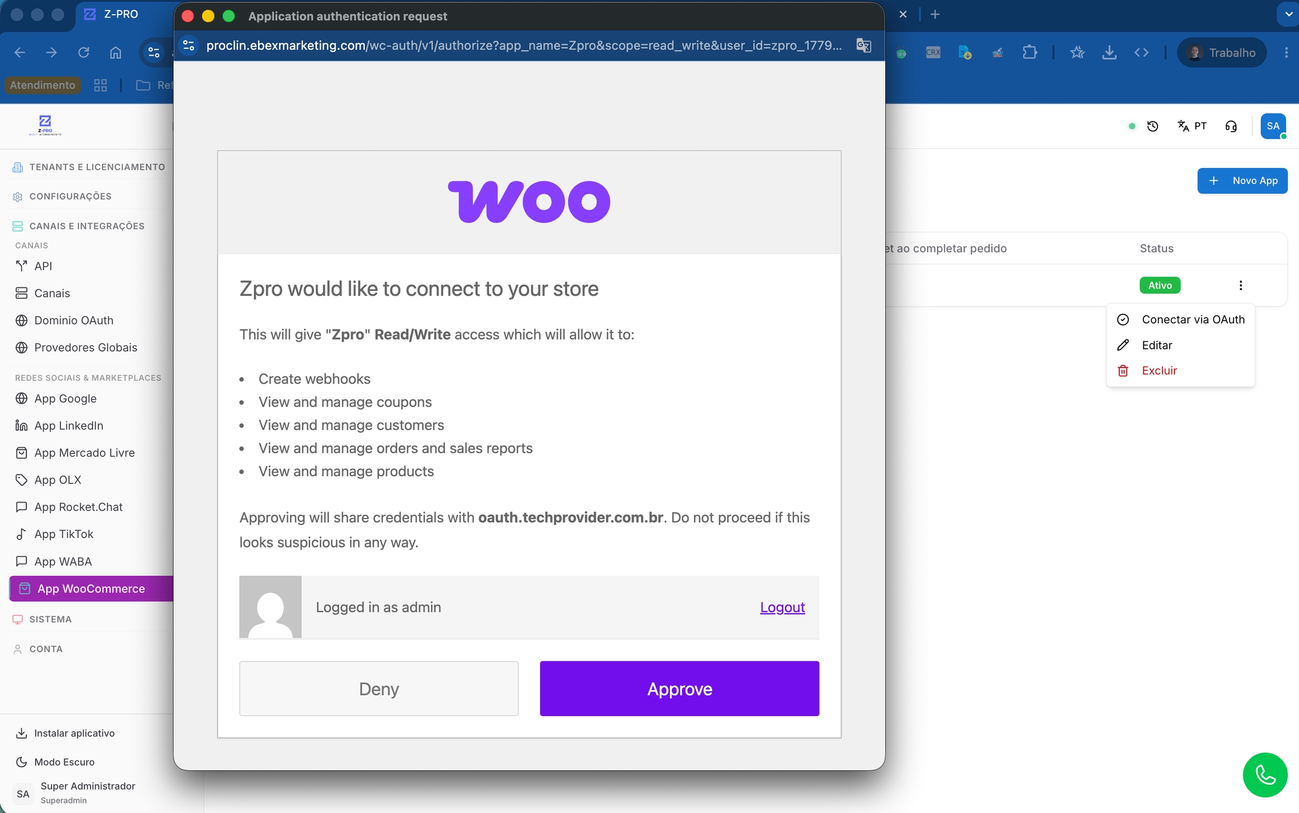Click the browser home icon
Viewport: 1299px width, 813px height.
tap(116, 52)
